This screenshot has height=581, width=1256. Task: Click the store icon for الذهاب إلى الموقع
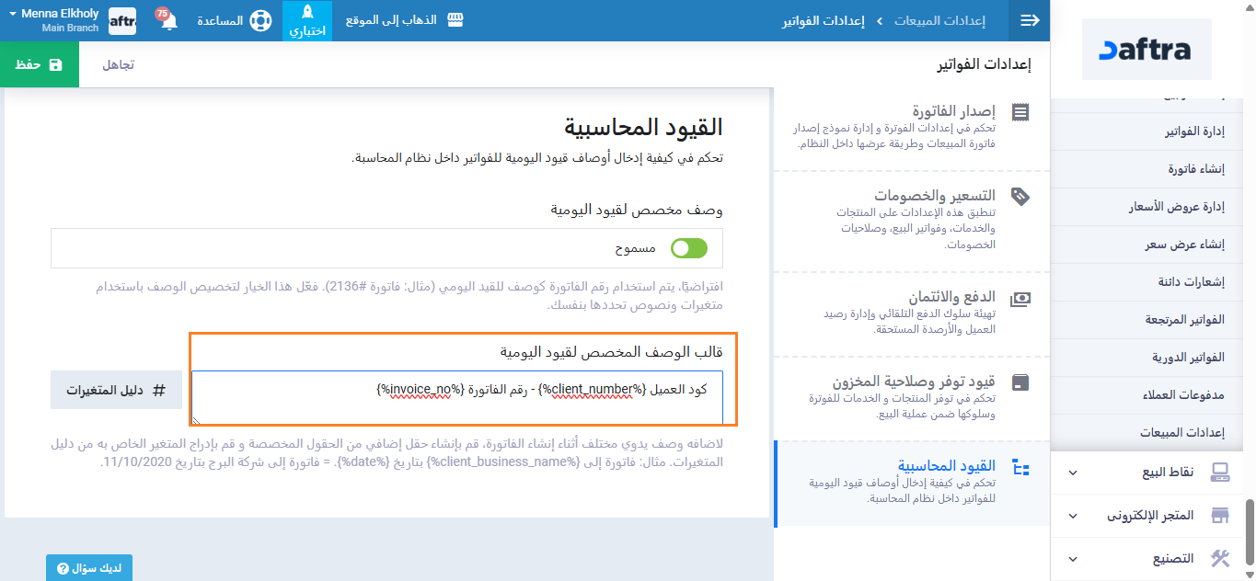(x=455, y=20)
